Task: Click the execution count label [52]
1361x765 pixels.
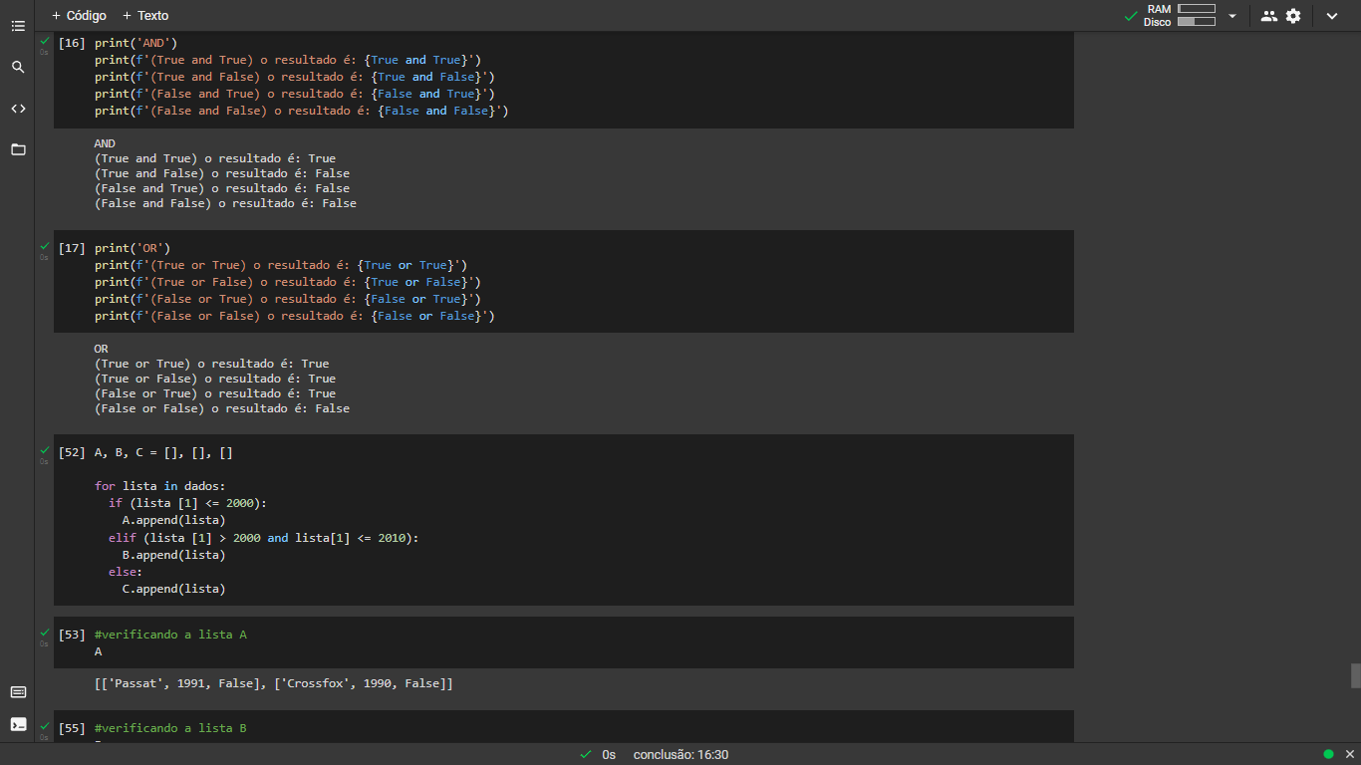Action: [x=72, y=452]
